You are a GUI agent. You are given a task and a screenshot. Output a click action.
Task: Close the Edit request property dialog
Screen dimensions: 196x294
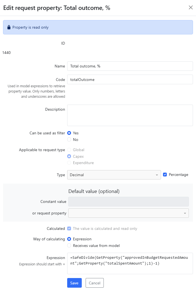tap(190, 7)
